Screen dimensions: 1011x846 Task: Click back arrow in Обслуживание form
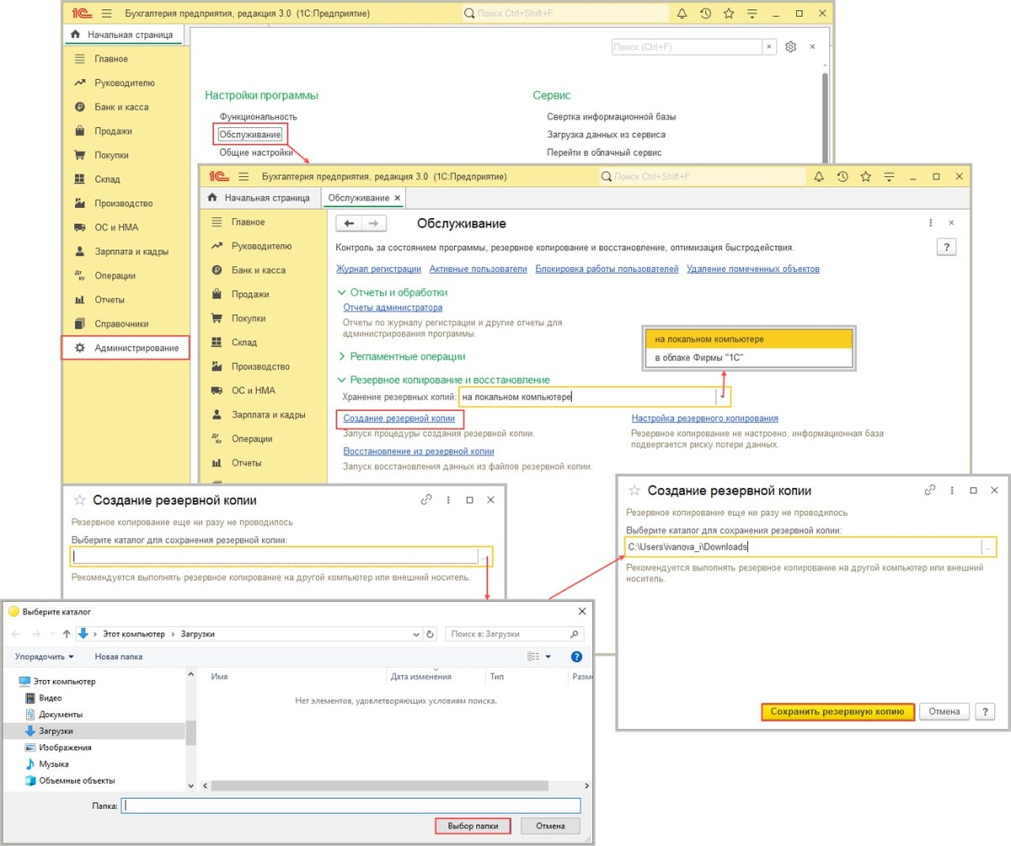coord(349,223)
